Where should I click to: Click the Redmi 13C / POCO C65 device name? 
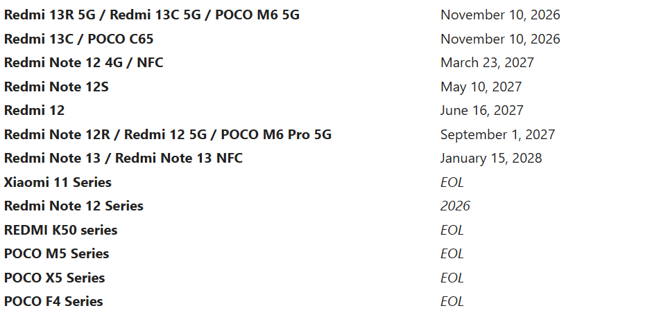pyautogui.click(x=78, y=39)
